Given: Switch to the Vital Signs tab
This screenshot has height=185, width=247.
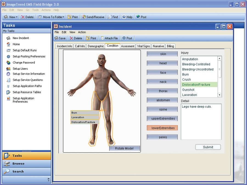Looking at the screenshot, I should tap(144, 46).
